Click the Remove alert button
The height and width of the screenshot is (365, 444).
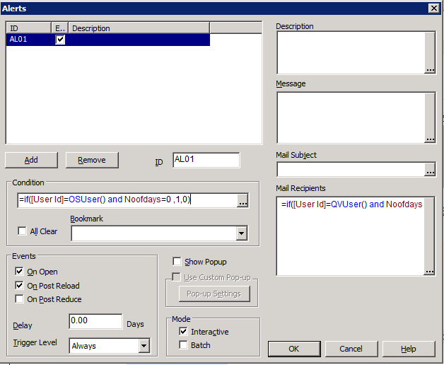[x=92, y=160]
